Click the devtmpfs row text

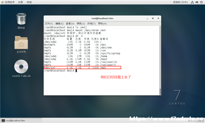pos(50,45)
